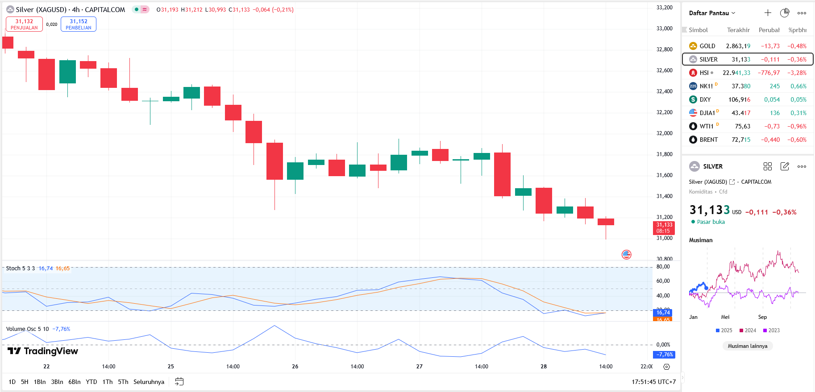
Task: Click the plus icon to add a symbol
Action: (768, 13)
